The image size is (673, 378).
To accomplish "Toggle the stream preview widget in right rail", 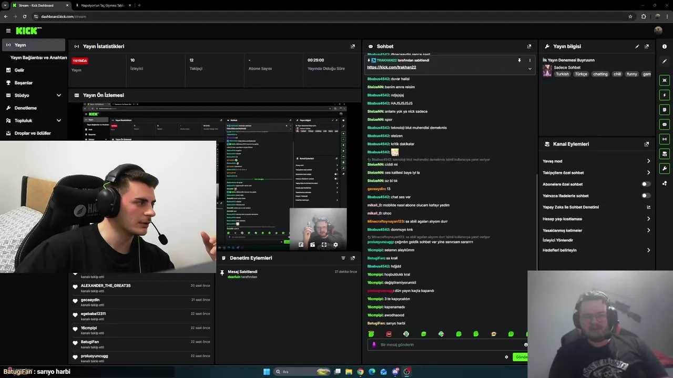I will coord(665,80).
